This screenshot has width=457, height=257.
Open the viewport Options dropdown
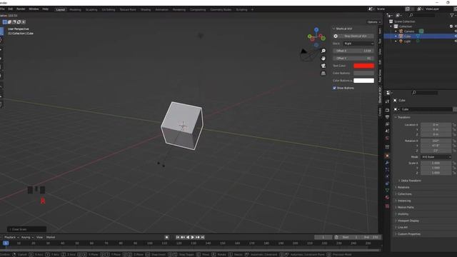[x=374, y=22]
